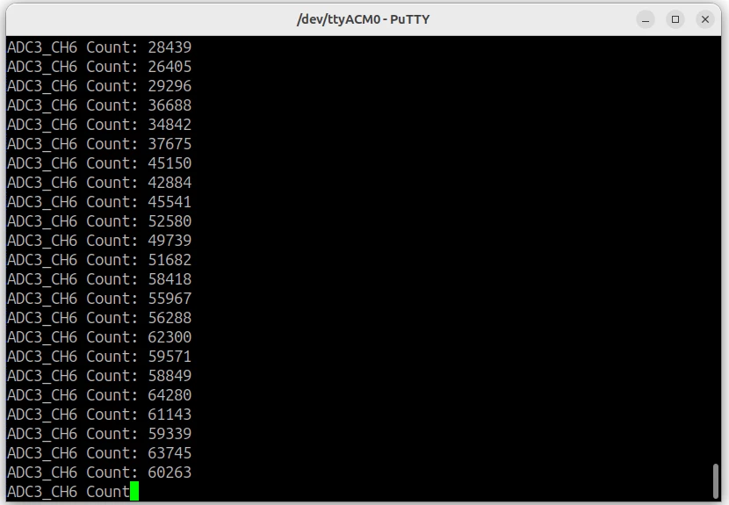The width and height of the screenshot is (729, 505).
Task: Close the PuTTY window
Action: pyautogui.click(x=704, y=19)
